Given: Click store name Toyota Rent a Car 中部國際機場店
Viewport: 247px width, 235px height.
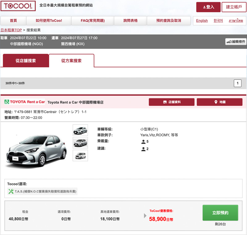Looking at the screenshot, I should [x=75, y=102].
